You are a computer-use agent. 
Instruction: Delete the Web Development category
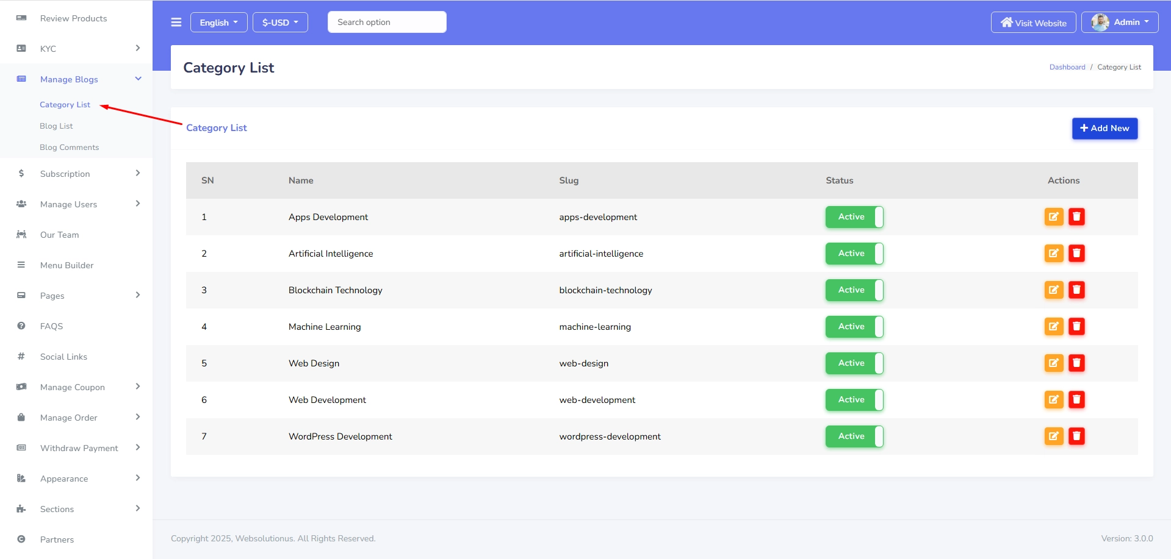pos(1077,399)
